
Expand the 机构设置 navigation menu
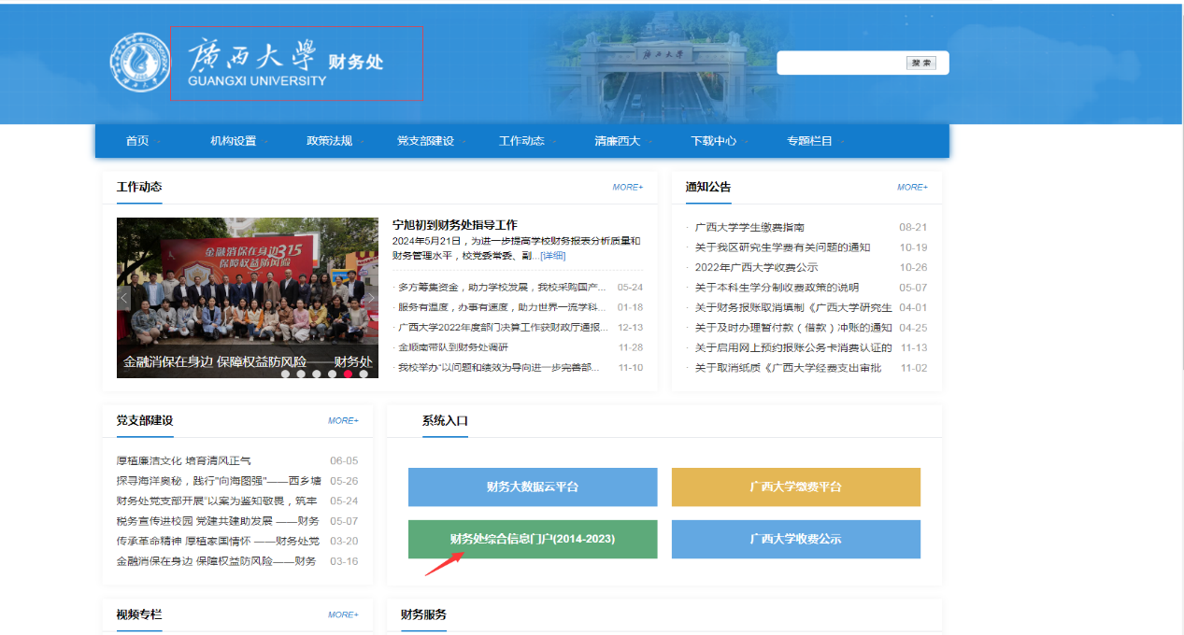233,141
